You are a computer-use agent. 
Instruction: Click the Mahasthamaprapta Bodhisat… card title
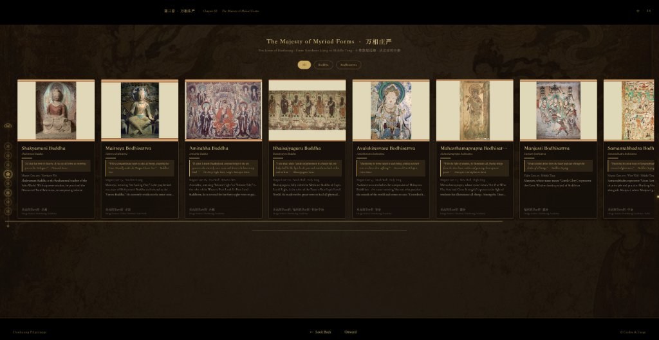pyautogui.click(x=474, y=148)
